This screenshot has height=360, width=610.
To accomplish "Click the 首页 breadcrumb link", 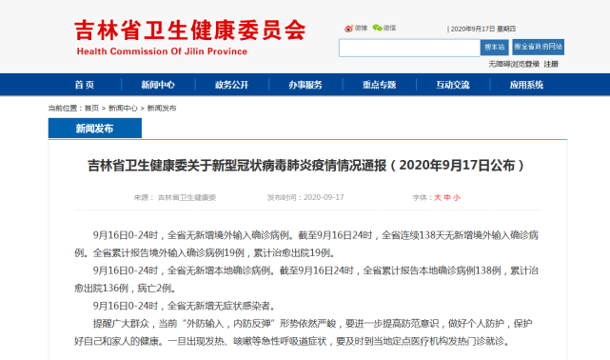I will [91, 109].
